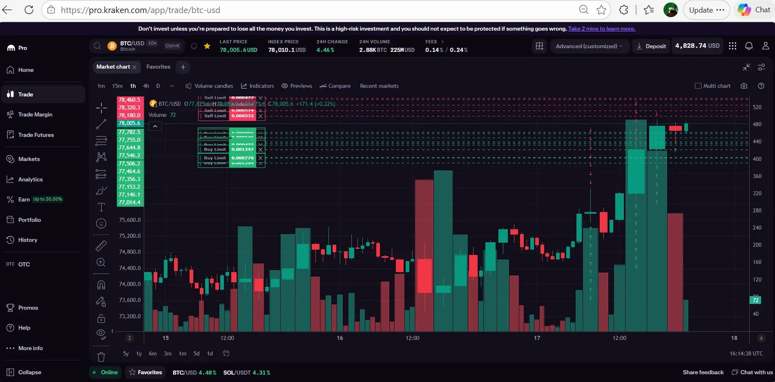Screen dimensions: 775x382
Task: Expand the more timeframes dropdown arrow
Action: [172, 86]
